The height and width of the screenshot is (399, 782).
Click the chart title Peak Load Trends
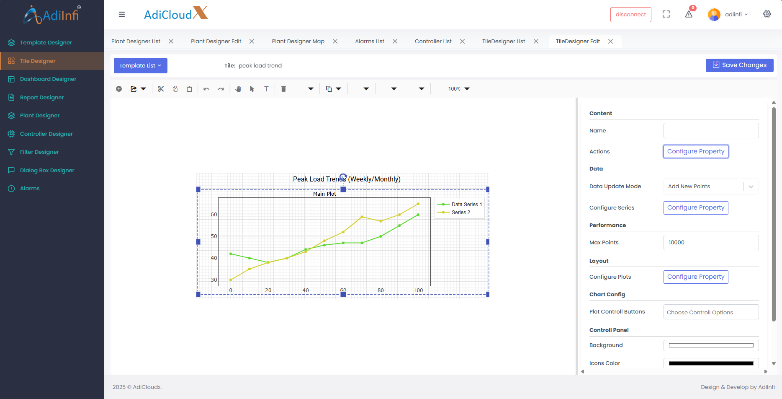tap(347, 179)
